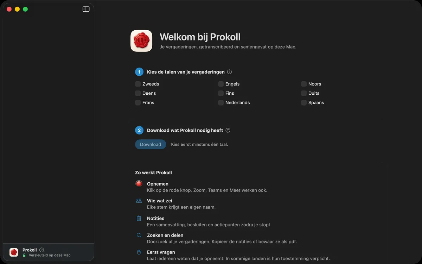Click the Download button
Image resolution: width=422 pixels, height=264 pixels.
pyautogui.click(x=151, y=144)
